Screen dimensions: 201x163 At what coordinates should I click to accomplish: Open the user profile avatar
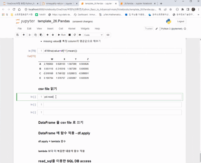(x=193, y=9)
